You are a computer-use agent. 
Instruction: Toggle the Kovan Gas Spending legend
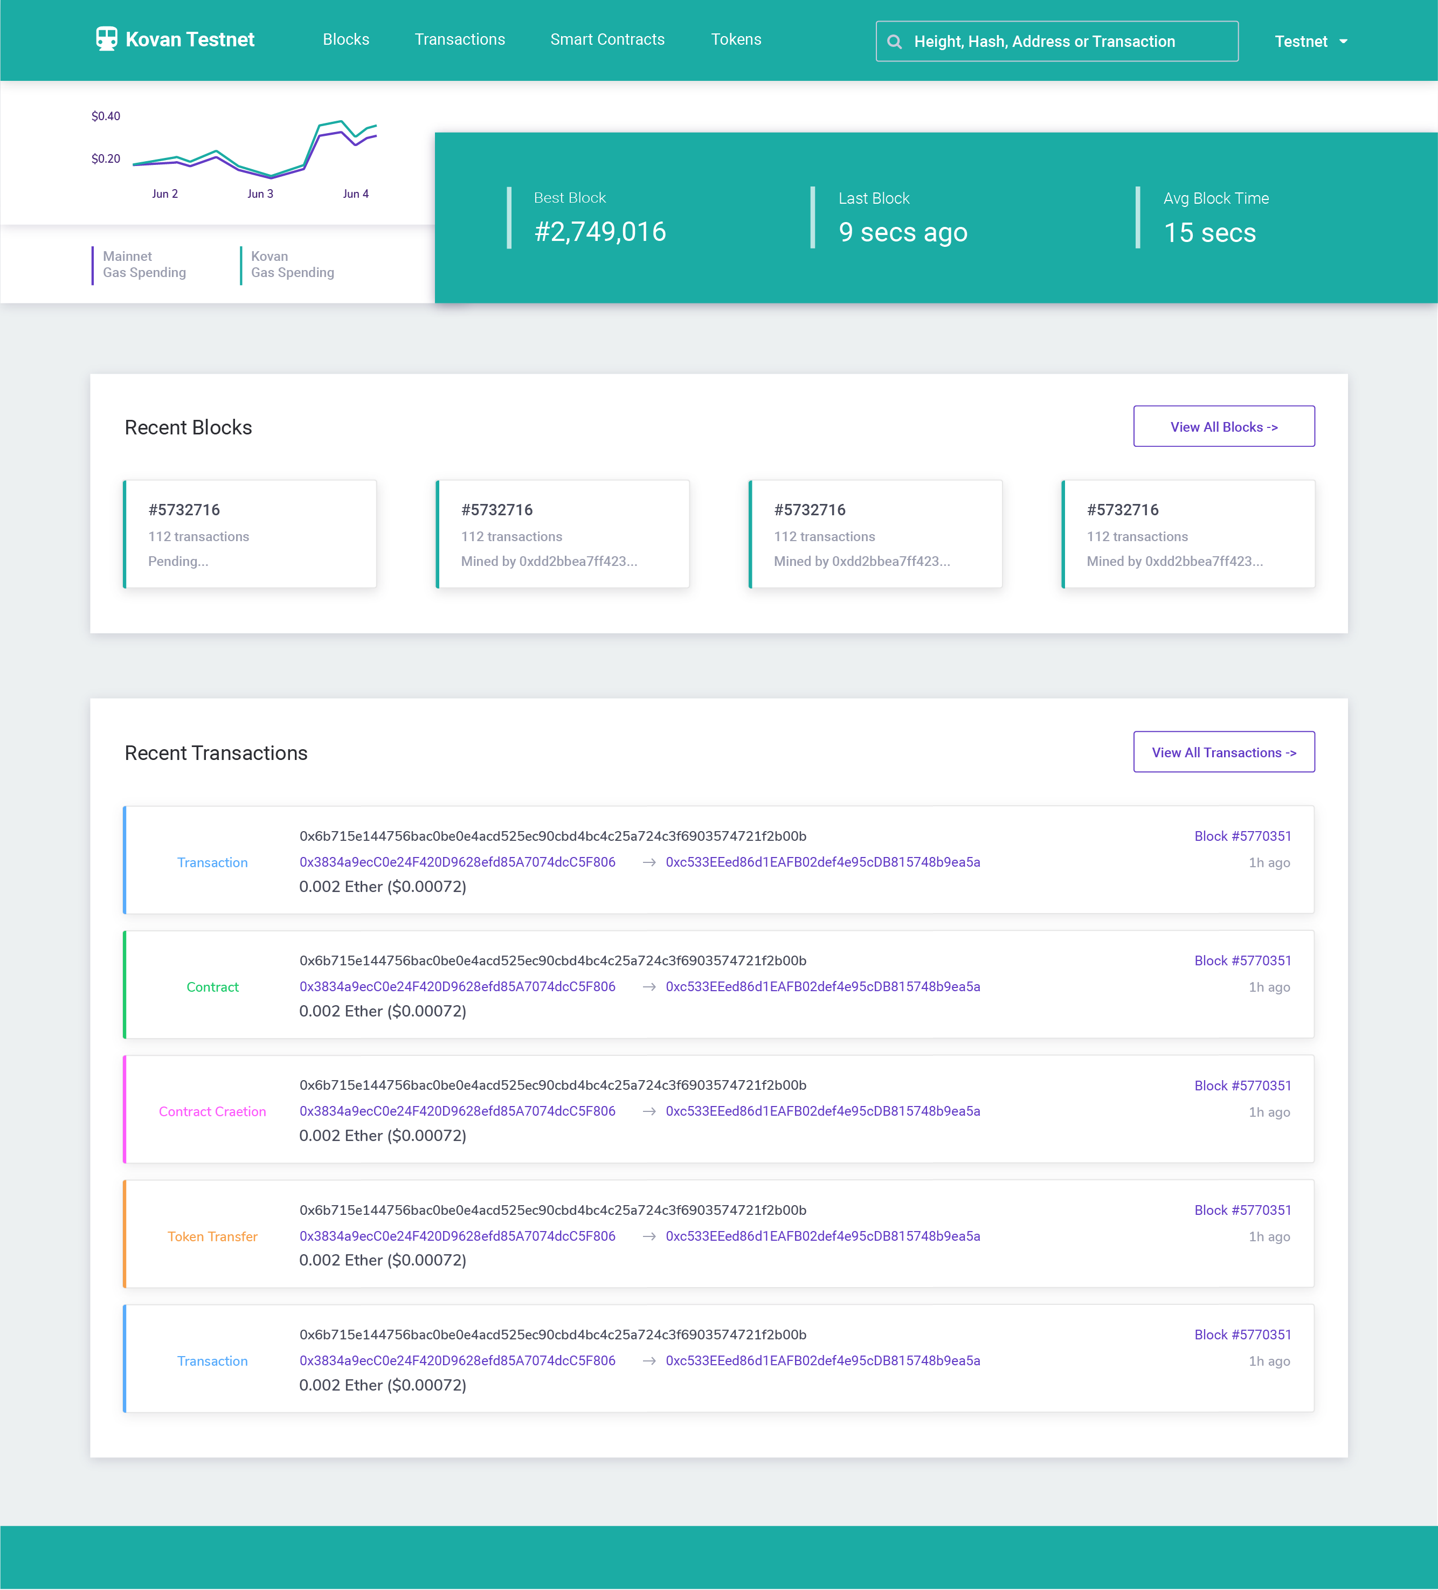point(292,264)
